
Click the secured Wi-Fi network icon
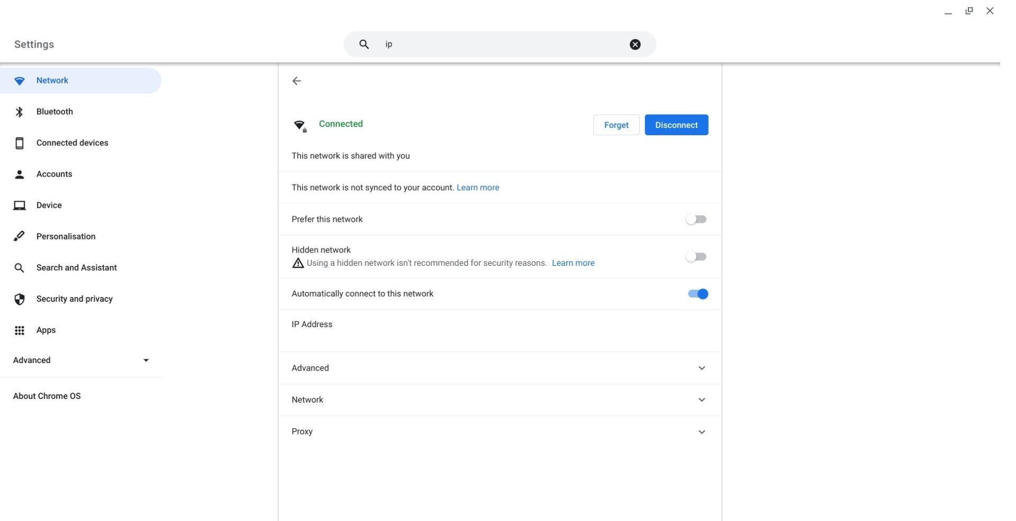point(300,126)
